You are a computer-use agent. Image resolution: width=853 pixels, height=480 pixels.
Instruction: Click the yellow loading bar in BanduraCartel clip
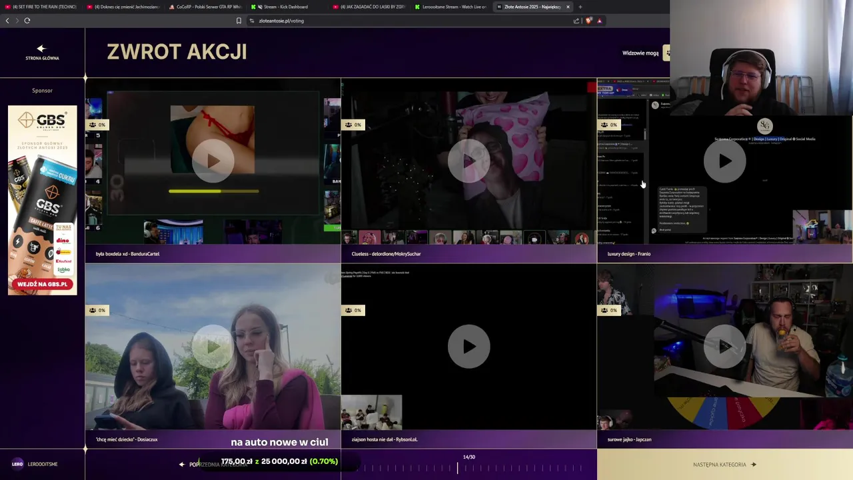[x=213, y=191]
